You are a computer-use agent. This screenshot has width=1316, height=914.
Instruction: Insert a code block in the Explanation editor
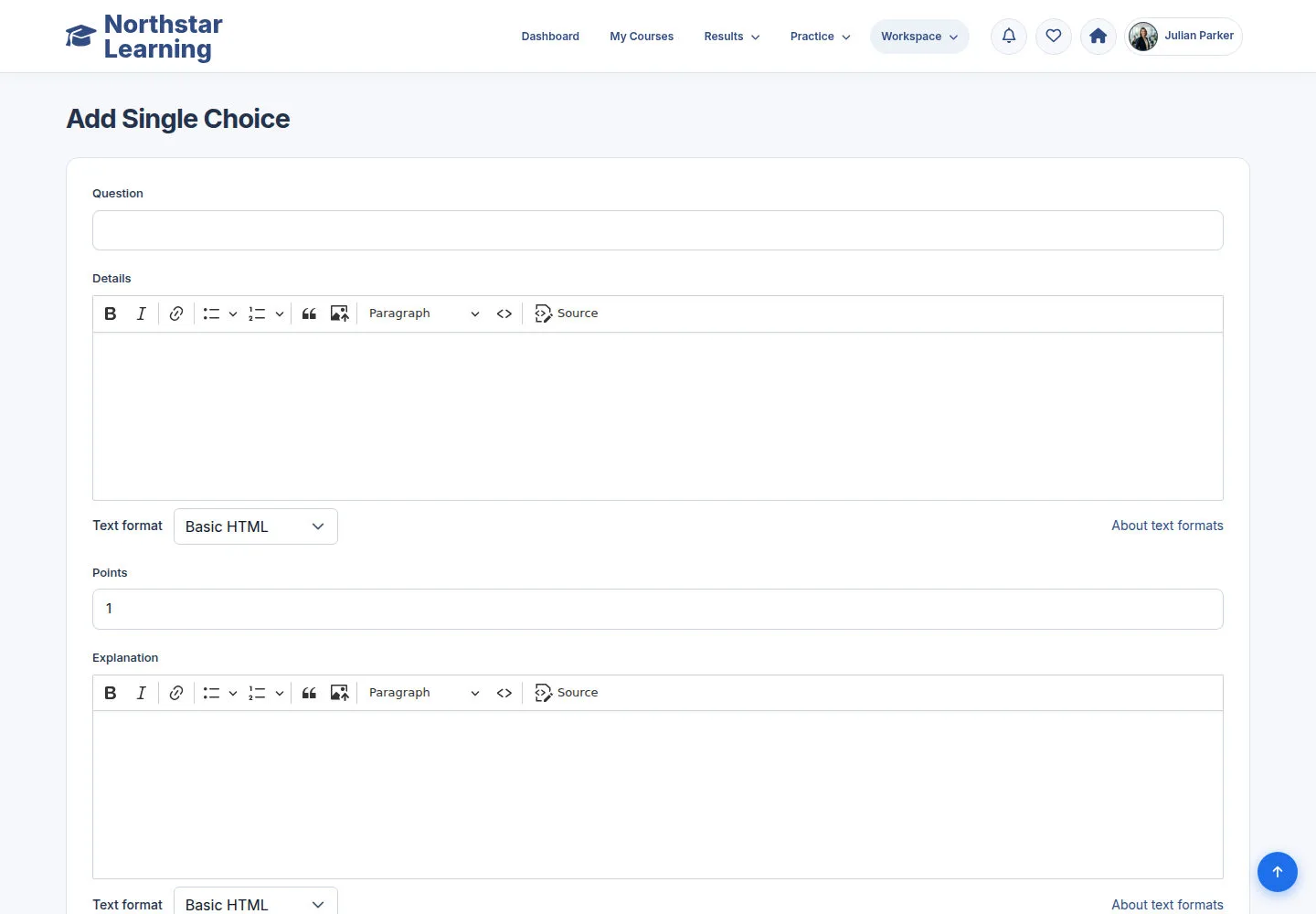(x=504, y=693)
